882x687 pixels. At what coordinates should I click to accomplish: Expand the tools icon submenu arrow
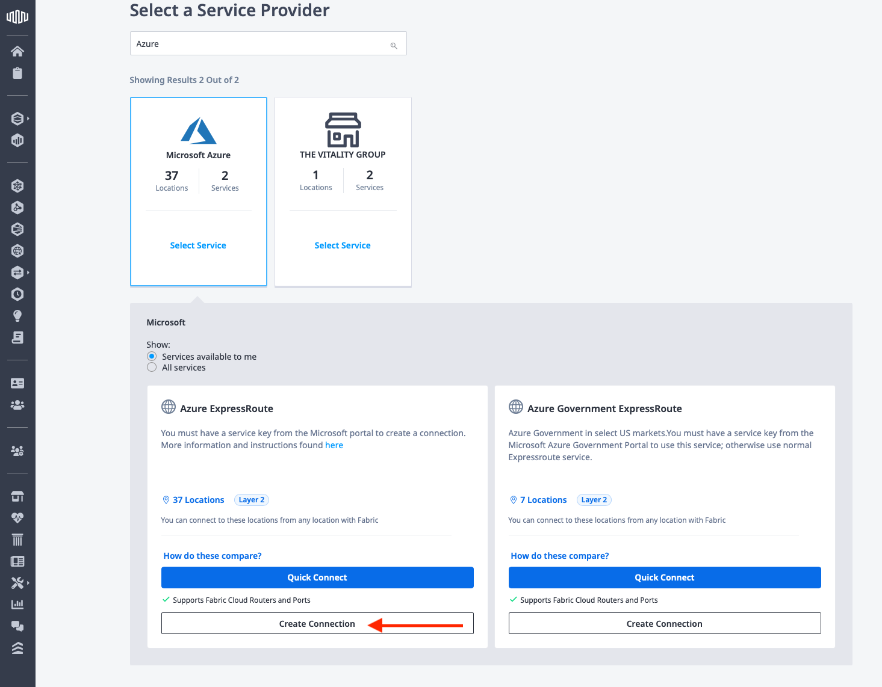[28, 583]
